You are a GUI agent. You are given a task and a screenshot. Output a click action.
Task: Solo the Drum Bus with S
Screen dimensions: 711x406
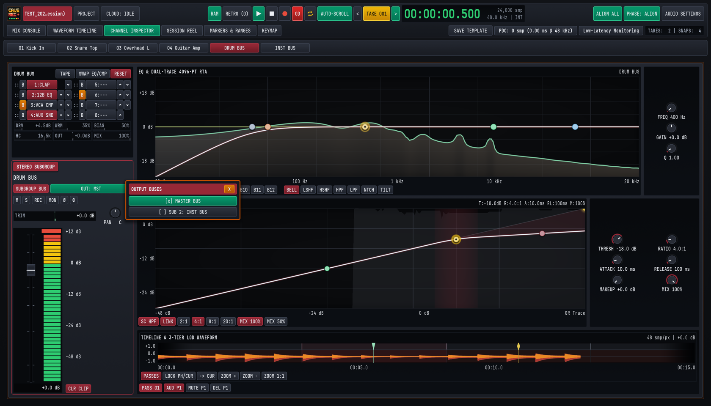[x=26, y=200]
